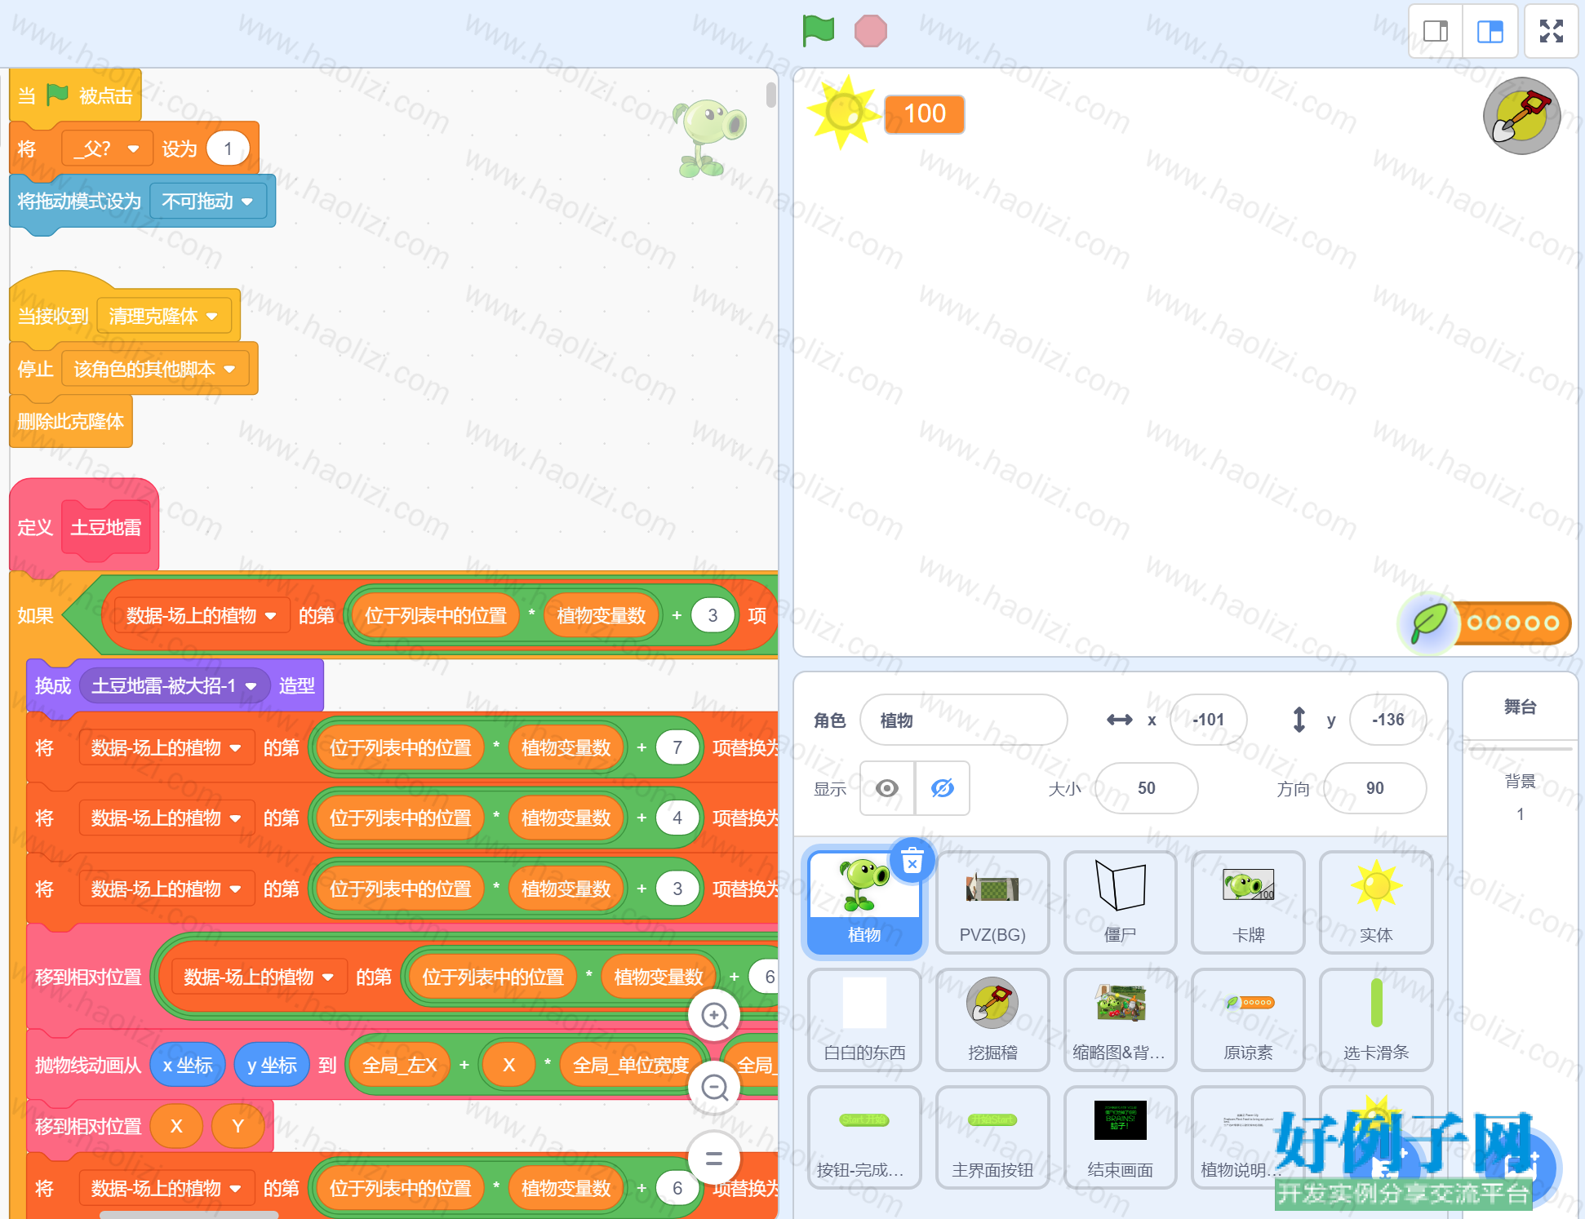
Task: Open the _父? variable dropdown
Action: [107, 148]
